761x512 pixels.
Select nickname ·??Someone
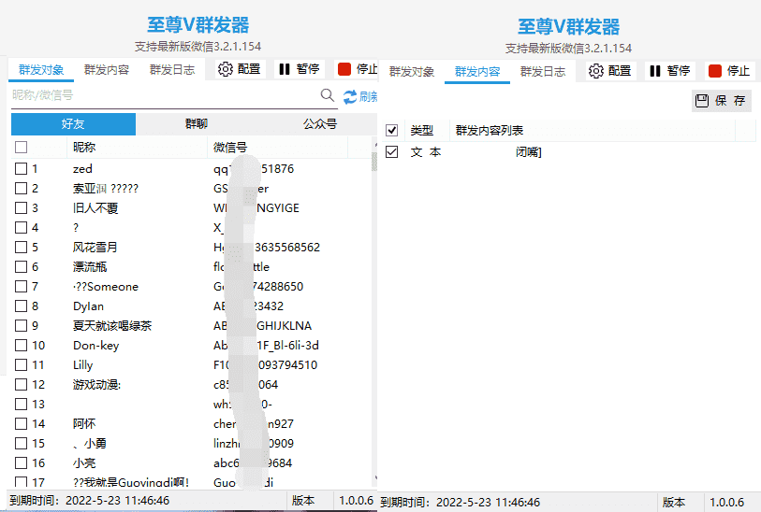(106, 287)
